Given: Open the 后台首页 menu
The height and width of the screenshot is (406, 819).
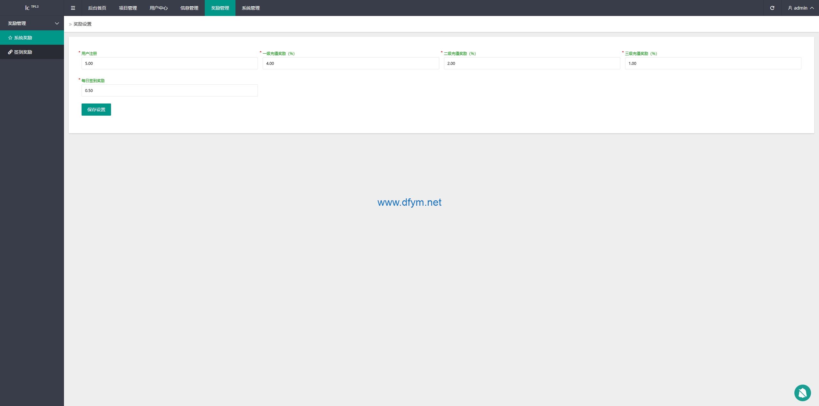Looking at the screenshot, I should tap(97, 8).
